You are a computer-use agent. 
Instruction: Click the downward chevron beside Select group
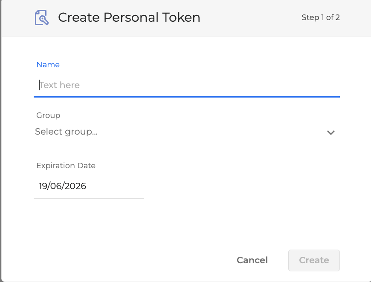click(330, 132)
